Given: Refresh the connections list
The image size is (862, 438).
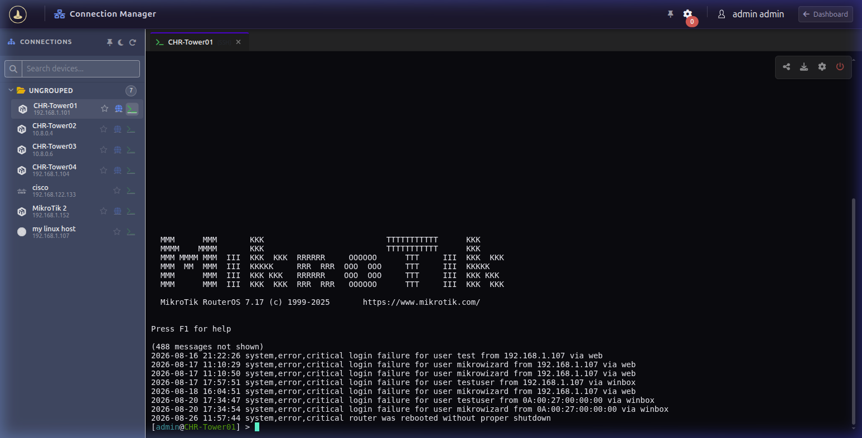Looking at the screenshot, I should coord(133,42).
